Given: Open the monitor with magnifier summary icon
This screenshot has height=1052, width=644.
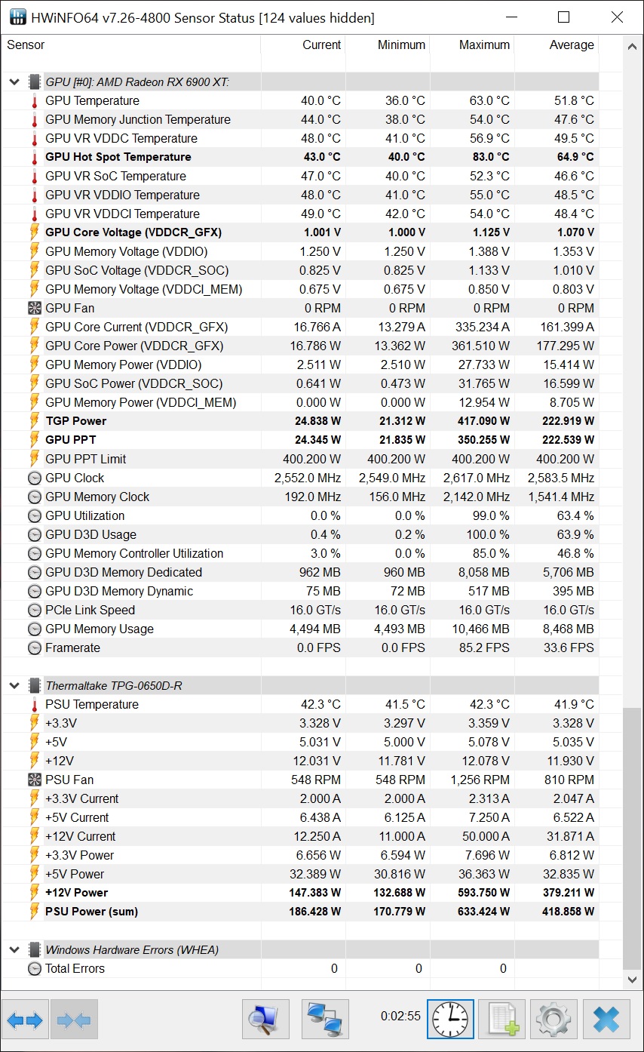Looking at the screenshot, I should (265, 1020).
